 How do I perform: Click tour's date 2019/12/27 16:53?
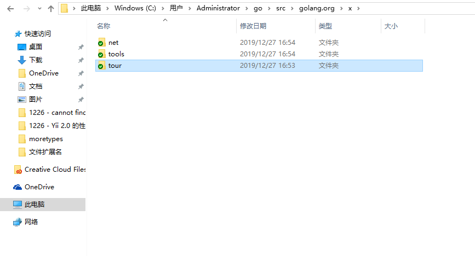click(x=267, y=66)
